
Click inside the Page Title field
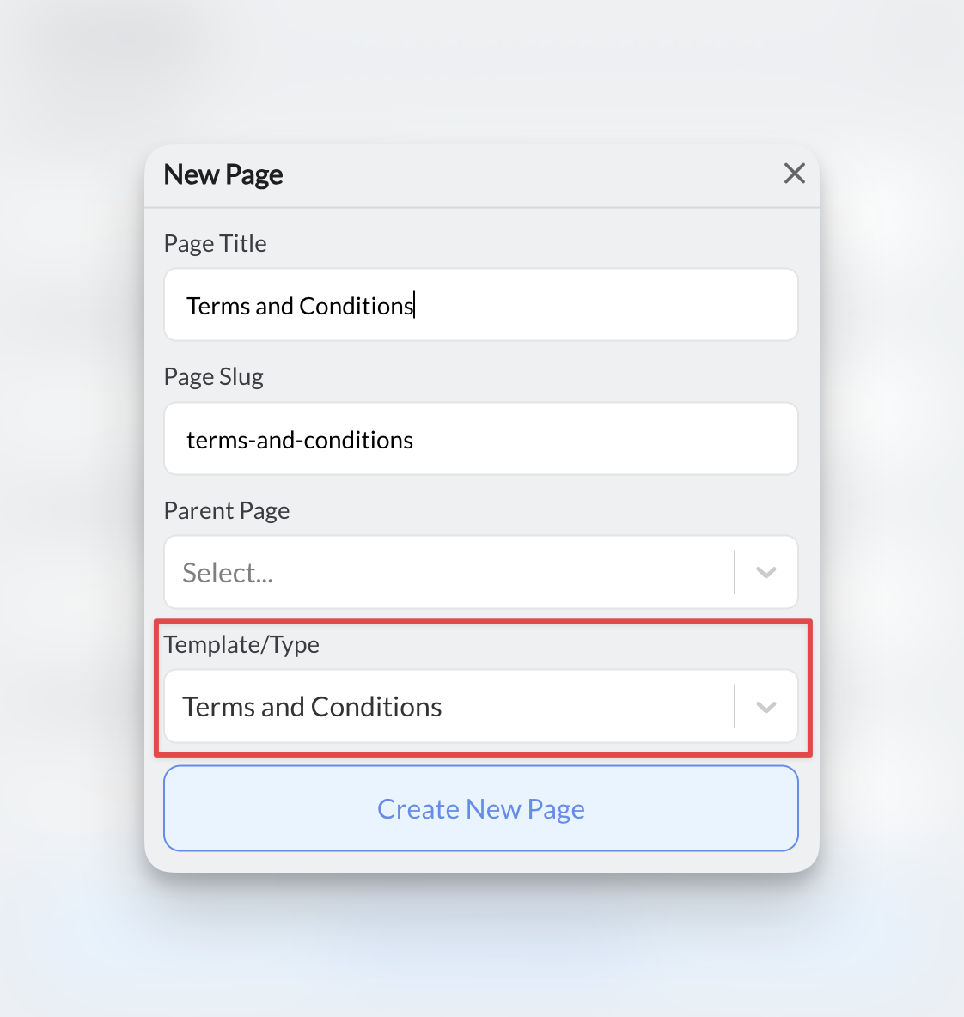click(481, 305)
